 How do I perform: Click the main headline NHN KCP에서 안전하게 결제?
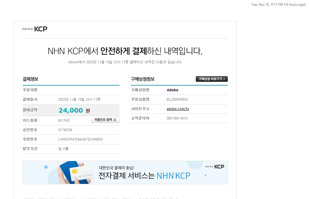(125, 51)
